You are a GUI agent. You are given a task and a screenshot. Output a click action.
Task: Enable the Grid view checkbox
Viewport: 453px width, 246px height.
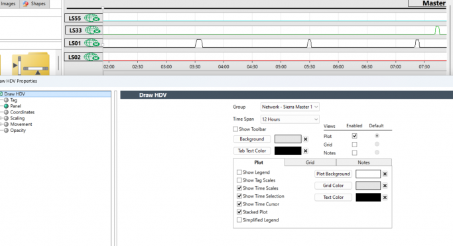click(x=354, y=145)
